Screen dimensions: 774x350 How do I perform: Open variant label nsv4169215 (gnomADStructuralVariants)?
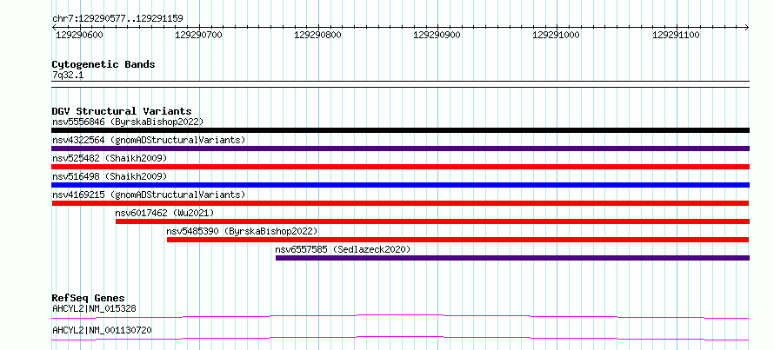coord(149,195)
